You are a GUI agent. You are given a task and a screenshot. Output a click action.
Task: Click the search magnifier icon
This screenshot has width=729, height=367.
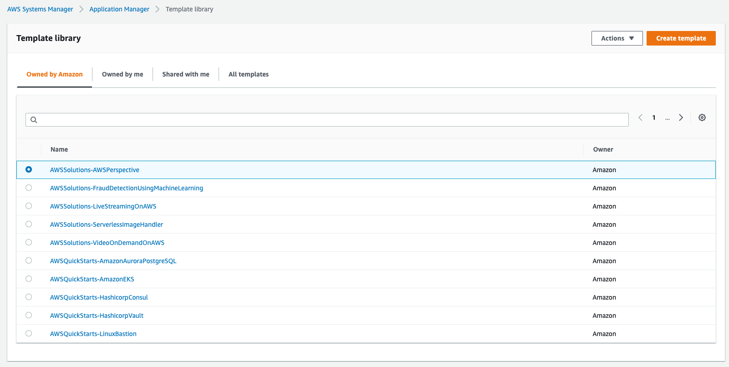[x=34, y=120]
